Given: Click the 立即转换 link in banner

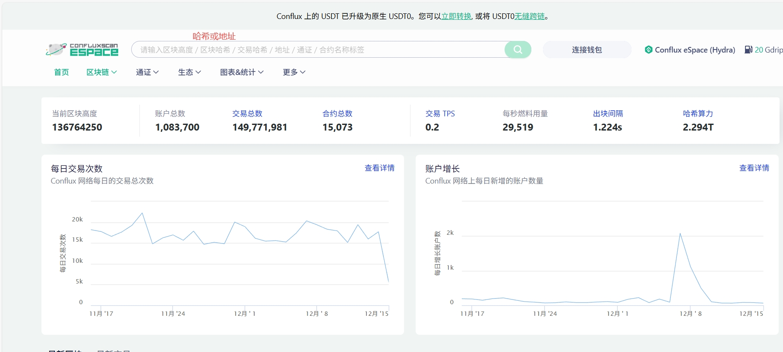Looking at the screenshot, I should [456, 16].
